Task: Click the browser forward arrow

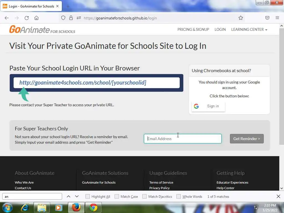Action: (x=17, y=18)
